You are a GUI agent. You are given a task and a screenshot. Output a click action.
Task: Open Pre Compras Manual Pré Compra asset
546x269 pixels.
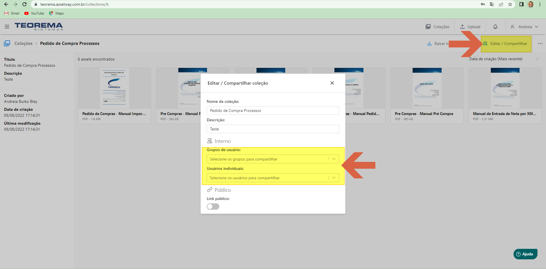pos(427,95)
